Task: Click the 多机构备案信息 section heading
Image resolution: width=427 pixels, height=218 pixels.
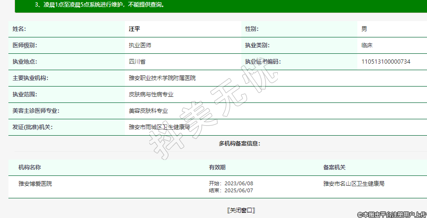Action: [x=239, y=144]
